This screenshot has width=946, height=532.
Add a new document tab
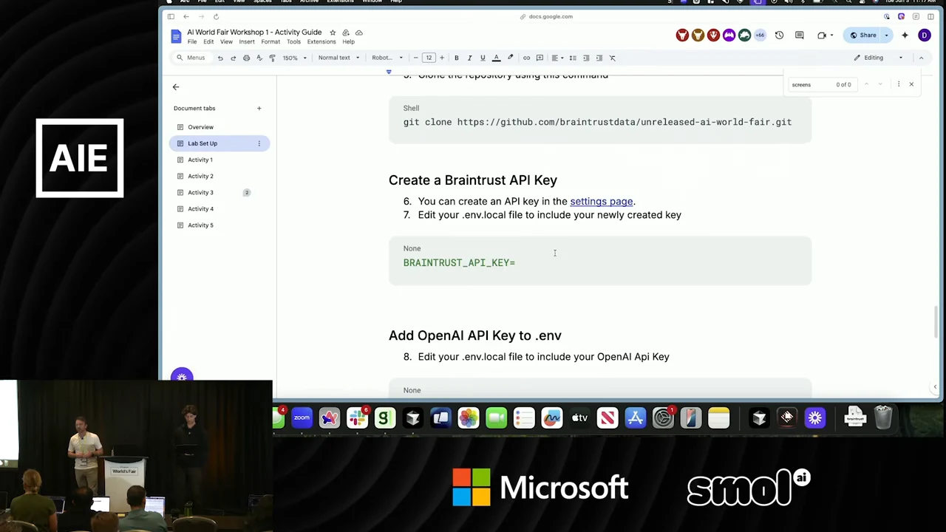259,109
